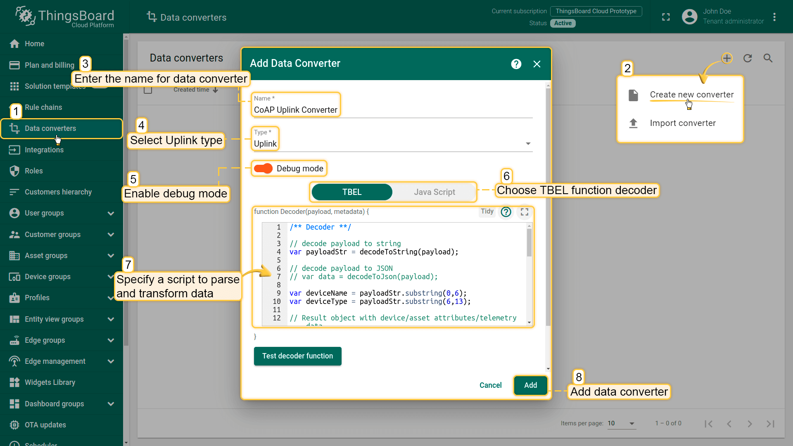The height and width of the screenshot is (446, 793).
Task: Click the search magnifier icon
Action: (x=768, y=58)
